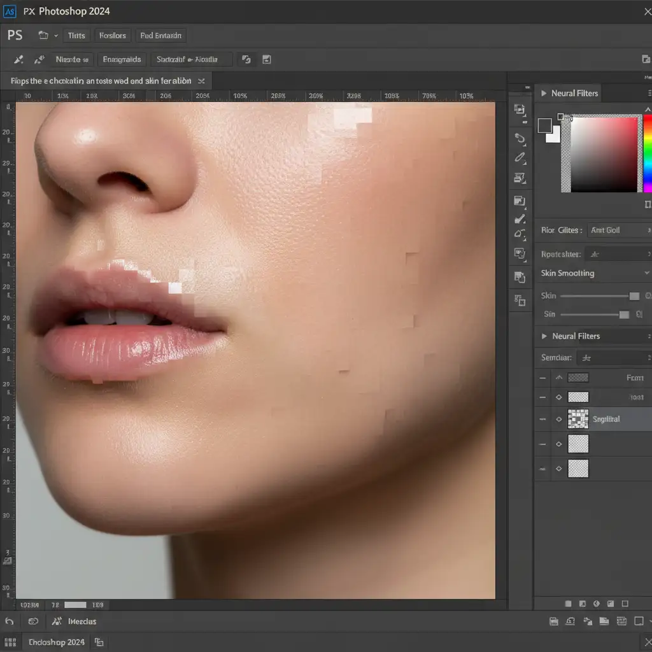The width and height of the screenshot is (652, 652).
Task: Click the brush tool in the side toolbar
Action: 520,219
